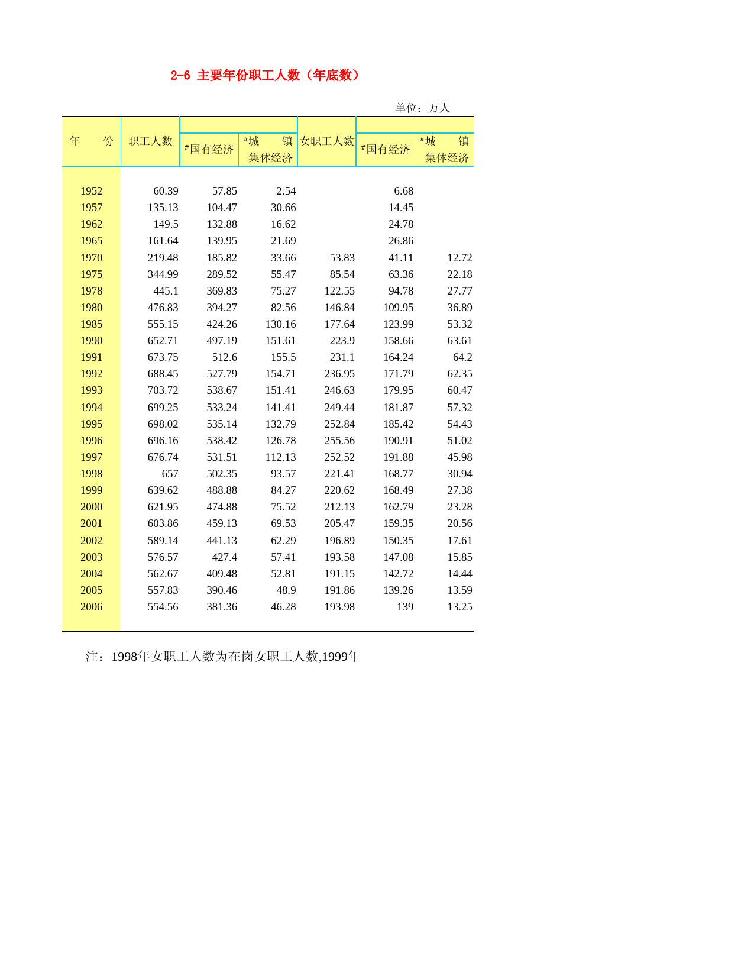Select year cell 1980
754x976 pixels.
click(x=92, y=308)
